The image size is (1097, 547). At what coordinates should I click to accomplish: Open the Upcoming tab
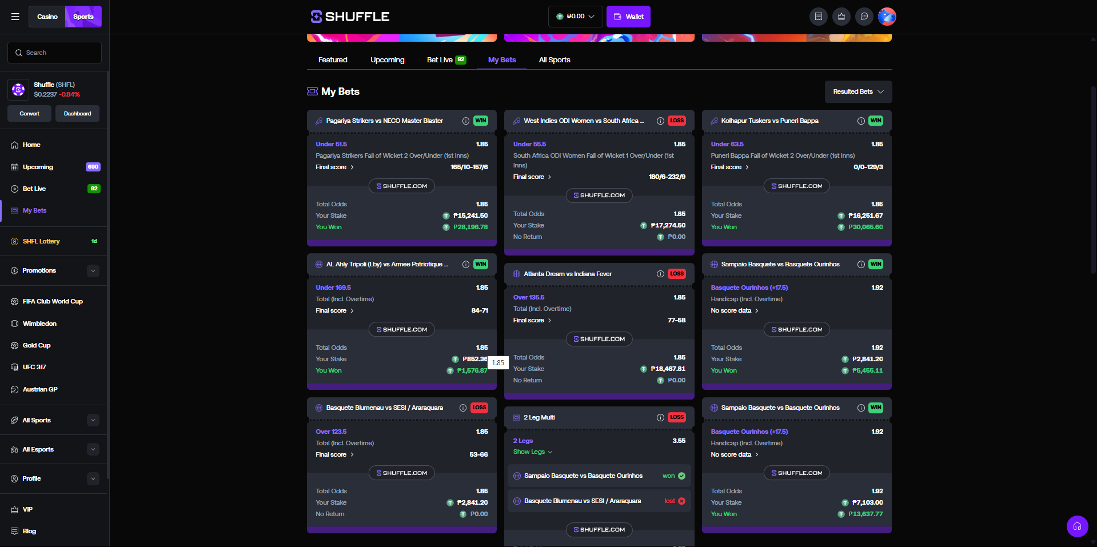click(x=388, y=60)
